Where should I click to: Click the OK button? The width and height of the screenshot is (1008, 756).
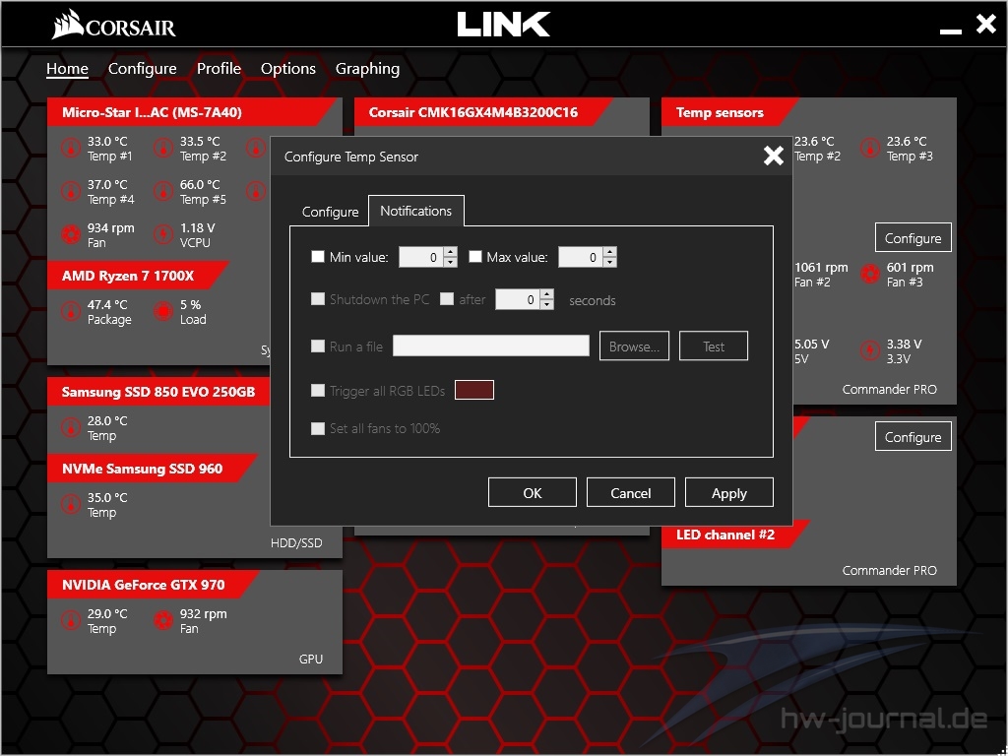click(x=533, y=493)
